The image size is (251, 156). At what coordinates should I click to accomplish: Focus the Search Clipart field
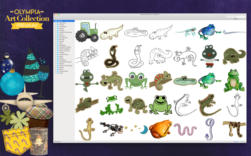[236, 17]
